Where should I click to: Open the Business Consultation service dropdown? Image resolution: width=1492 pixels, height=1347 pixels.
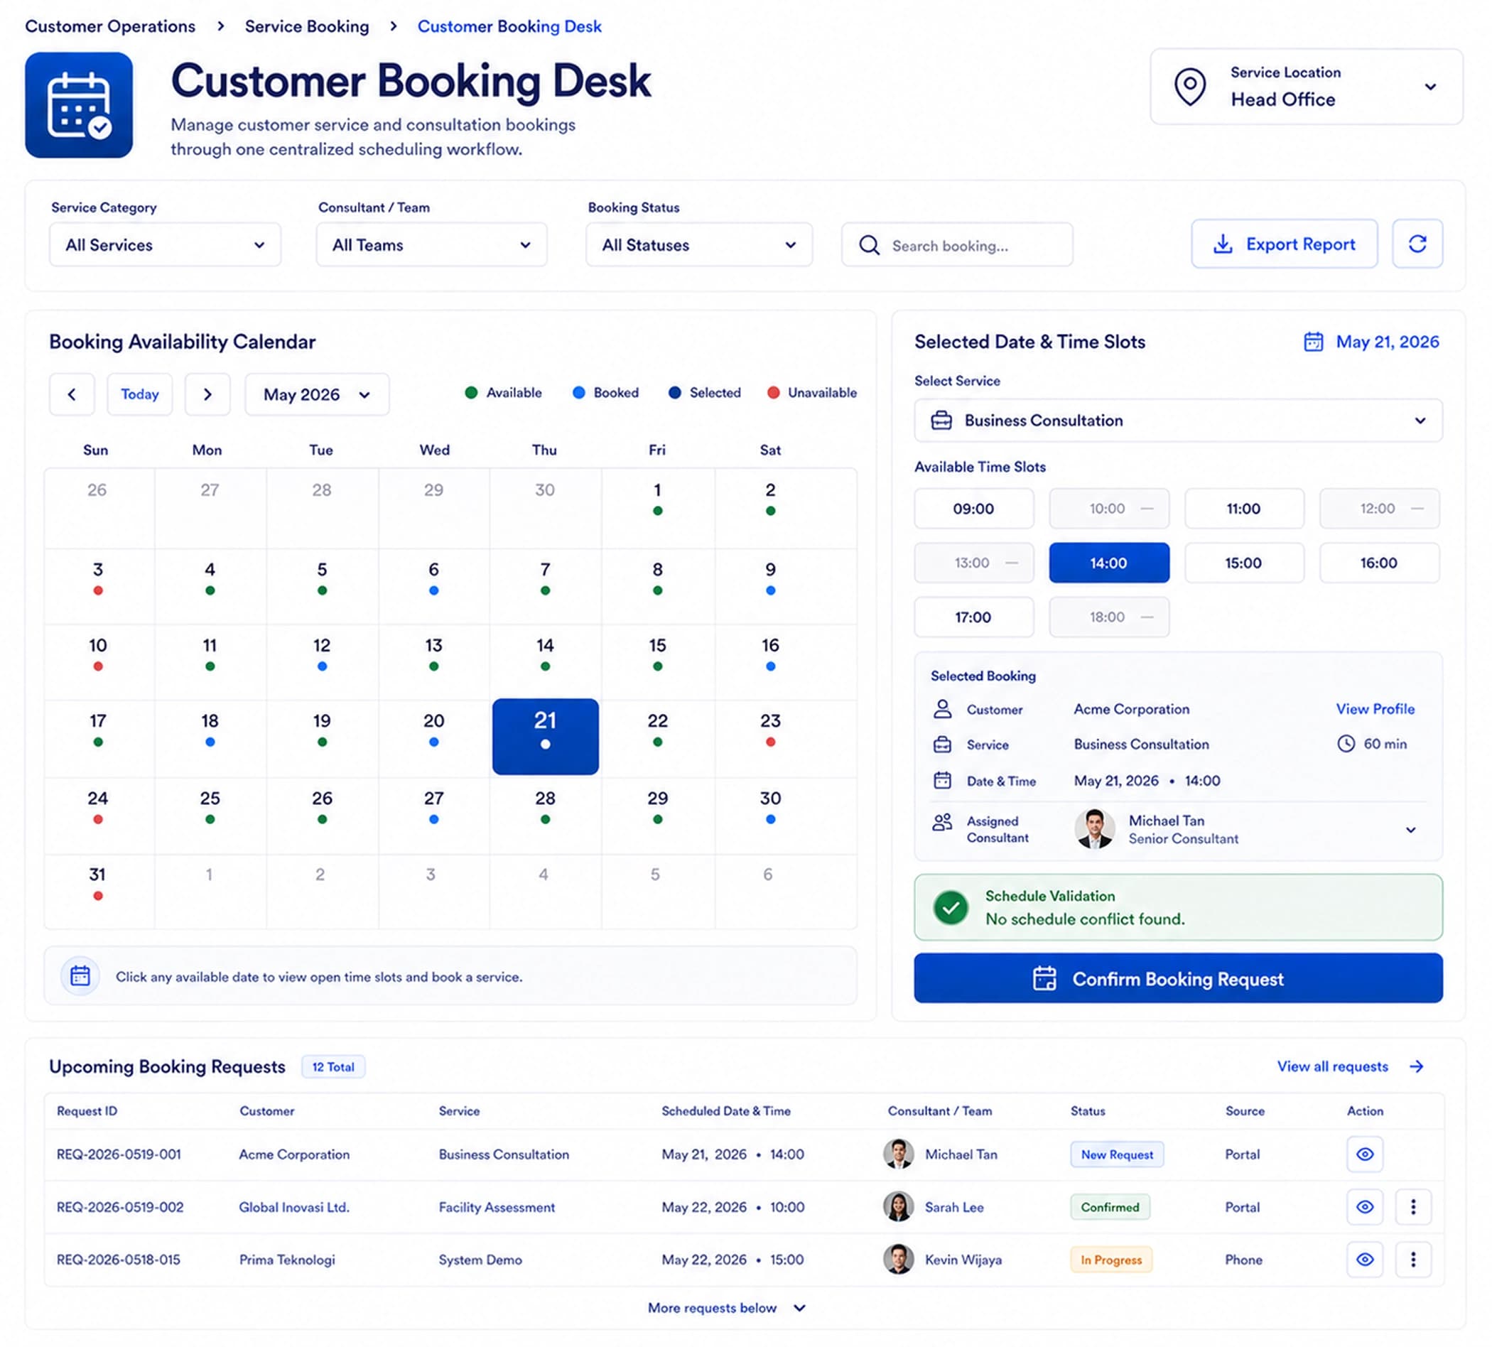coord(1178,421)
